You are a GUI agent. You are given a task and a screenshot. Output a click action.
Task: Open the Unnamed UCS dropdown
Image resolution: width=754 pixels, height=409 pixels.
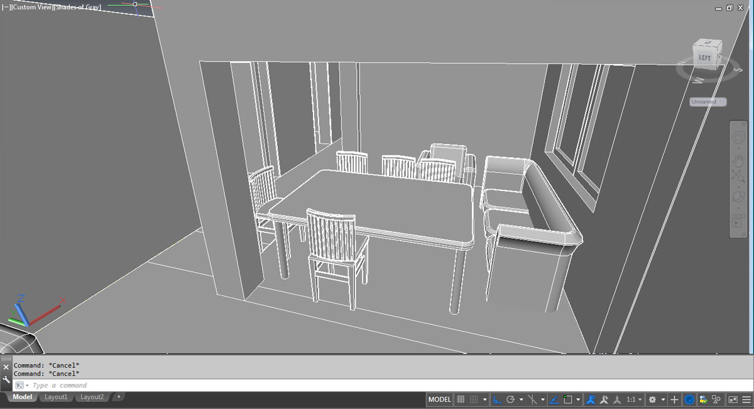click(708, 101)
